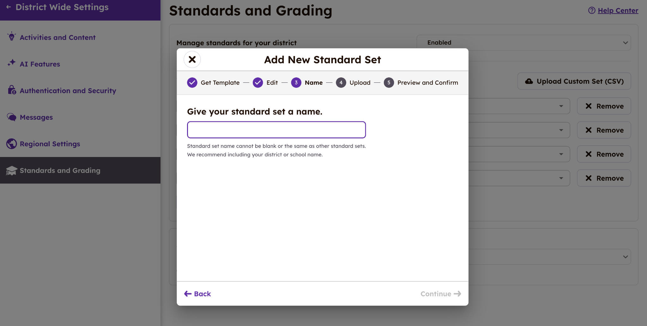647x326 pixels.
Task: Open the first standard set dropdown arrow
Action: point(561,106)
